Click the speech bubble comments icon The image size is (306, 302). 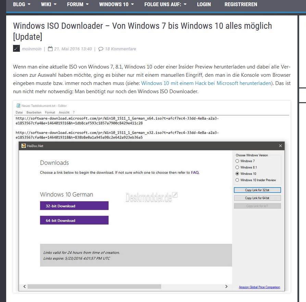pyautogui.click(x=101, y=49)
